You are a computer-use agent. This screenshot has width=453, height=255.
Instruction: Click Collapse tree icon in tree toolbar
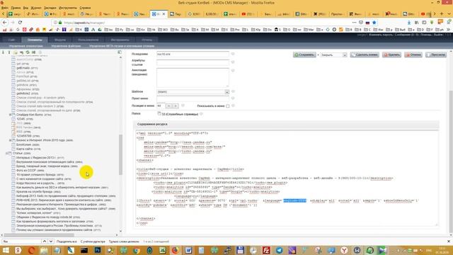click(9, 52)
